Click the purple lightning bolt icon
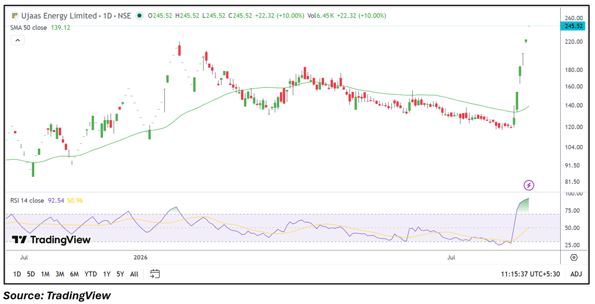595x304 pixels. [x=529, y=185]
